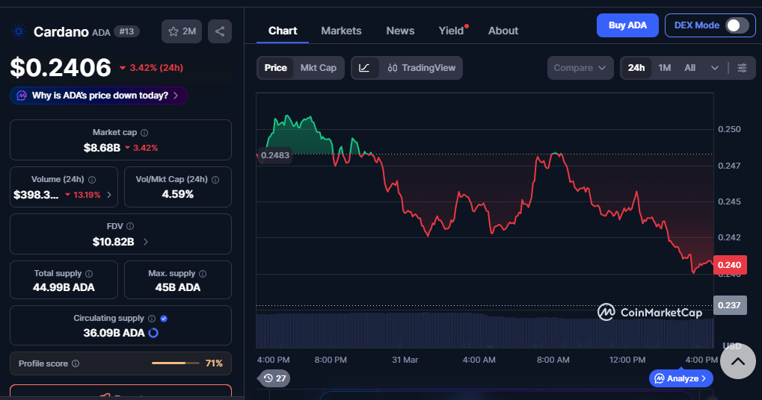This screenshot has height=400, width=762.
Task: Select the 1M time range
Action: (x=664, y=68)
